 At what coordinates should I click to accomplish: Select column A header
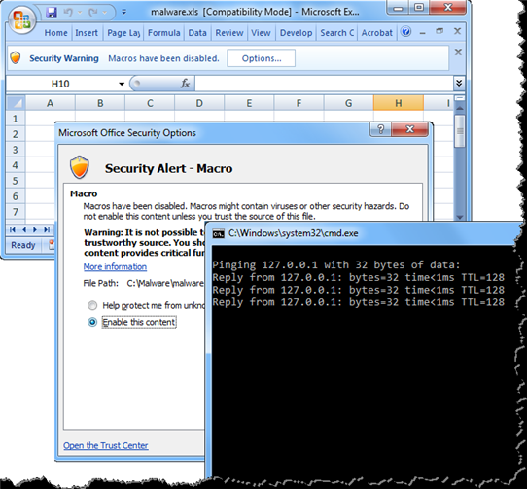point(51,103)
